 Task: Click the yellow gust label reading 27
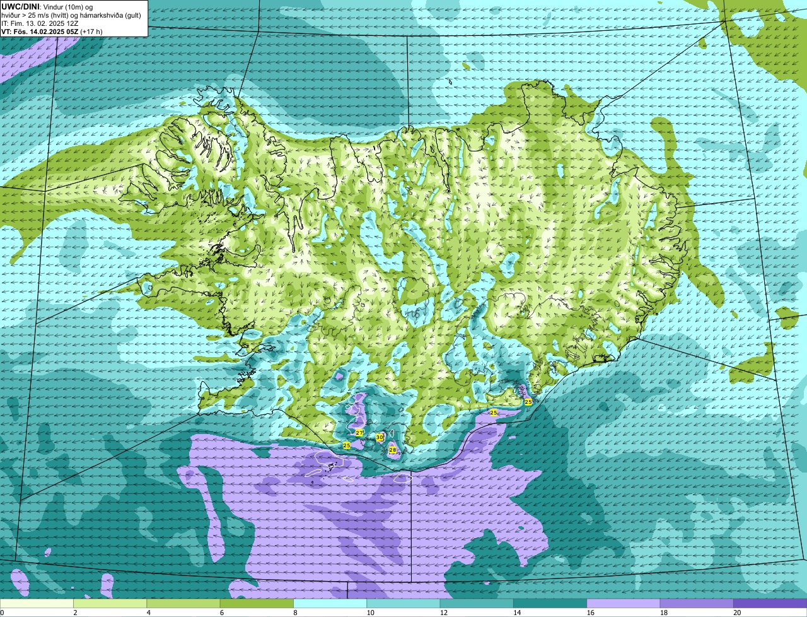tap(359, 433)
